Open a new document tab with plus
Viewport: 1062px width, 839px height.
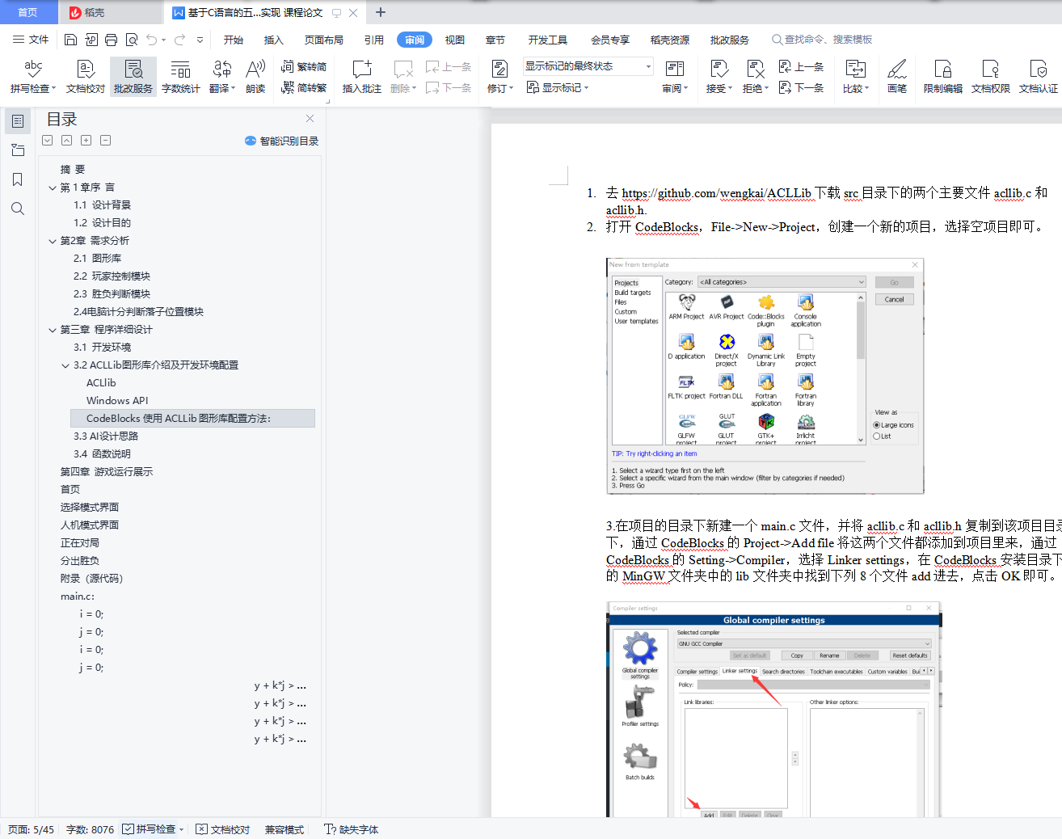[x=381, y=12]
